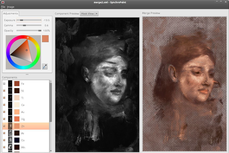The width and height of the screenshot is (229, 153).
Task: Click the Opacity value 100%
Action: click(46, 31)
